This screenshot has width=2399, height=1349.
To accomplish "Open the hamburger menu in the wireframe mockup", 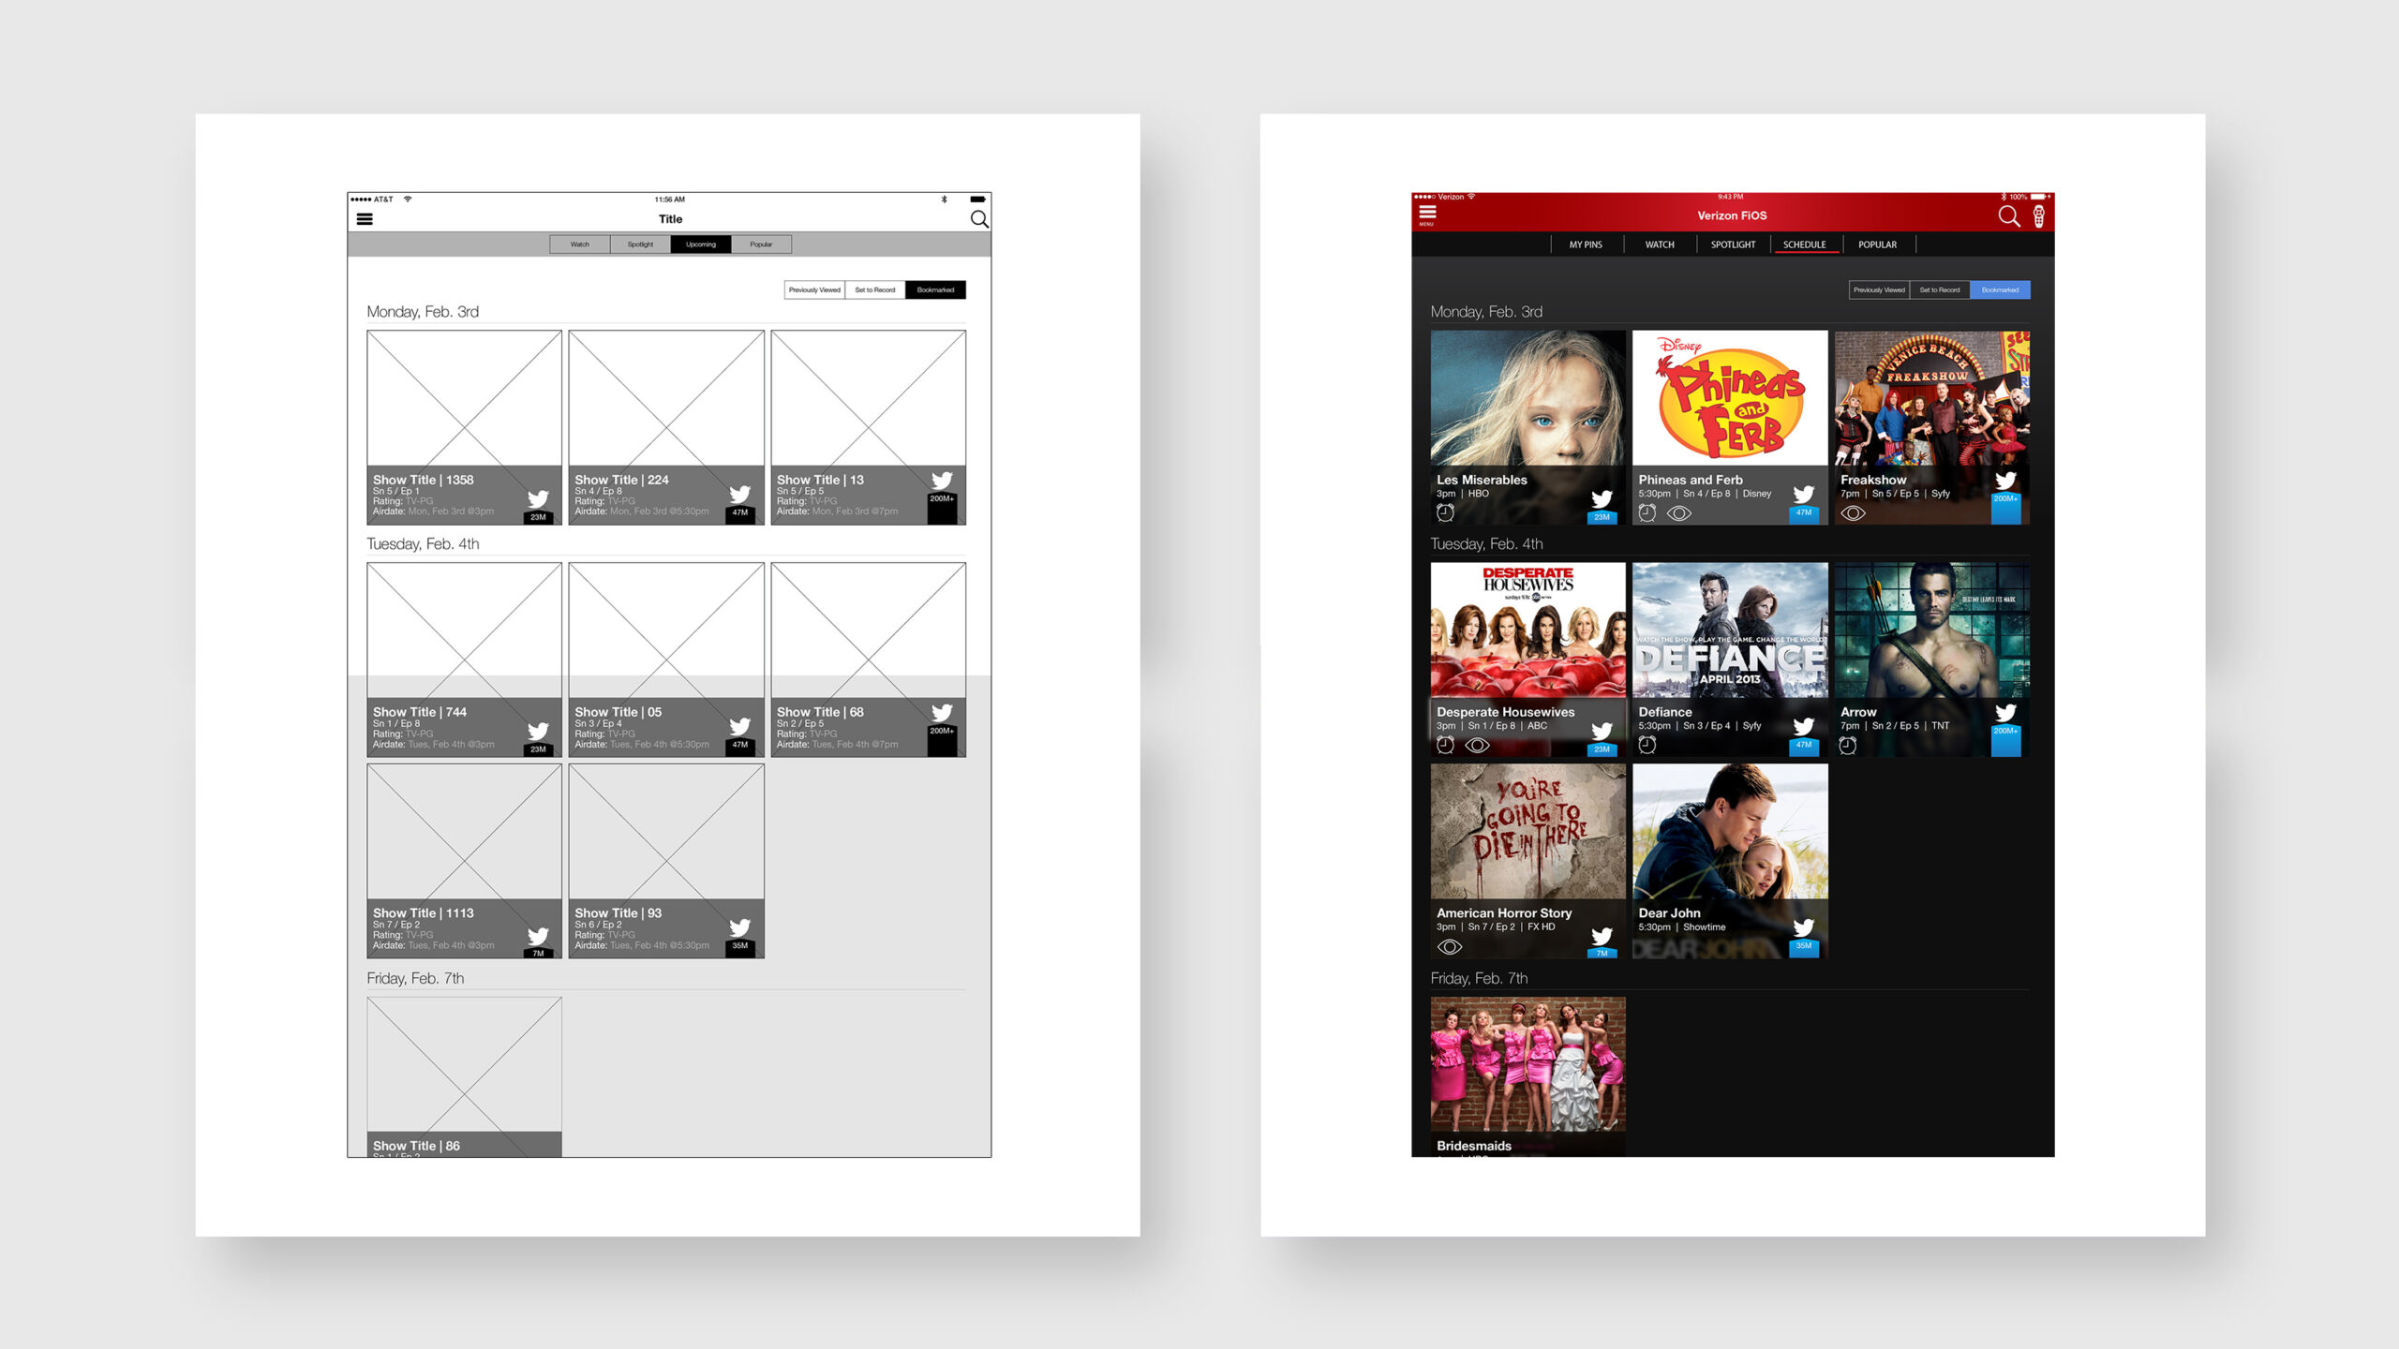I will click(365, 219).
